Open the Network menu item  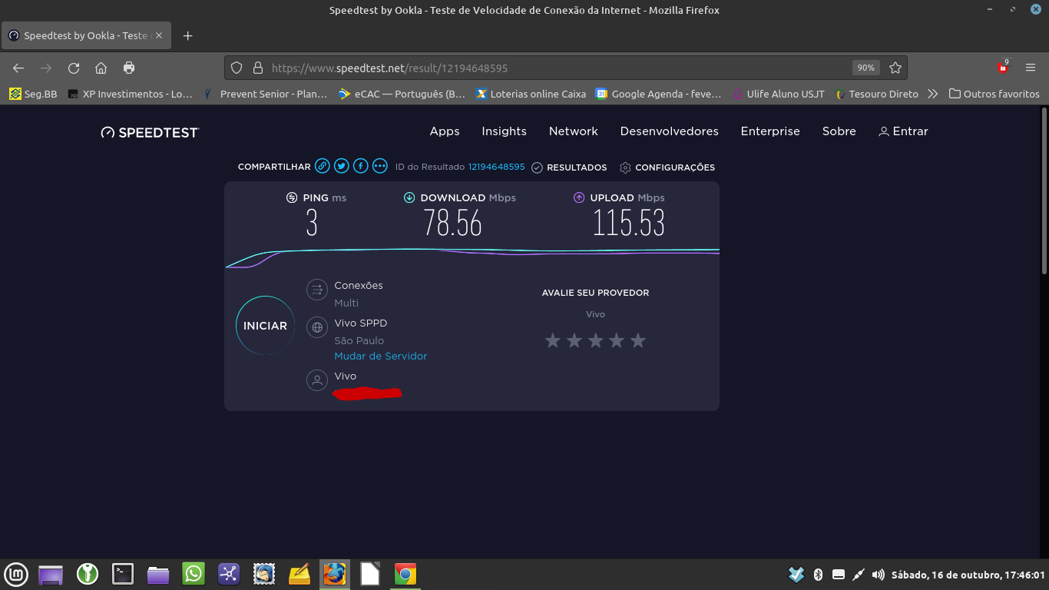pos(574,131)
